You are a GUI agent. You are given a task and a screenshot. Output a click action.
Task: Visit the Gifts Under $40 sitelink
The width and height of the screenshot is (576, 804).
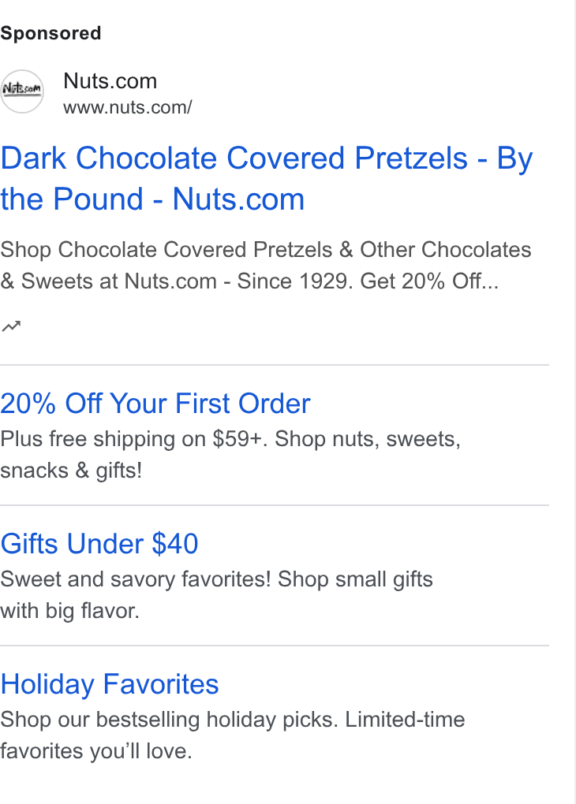[x=99, y=544]
